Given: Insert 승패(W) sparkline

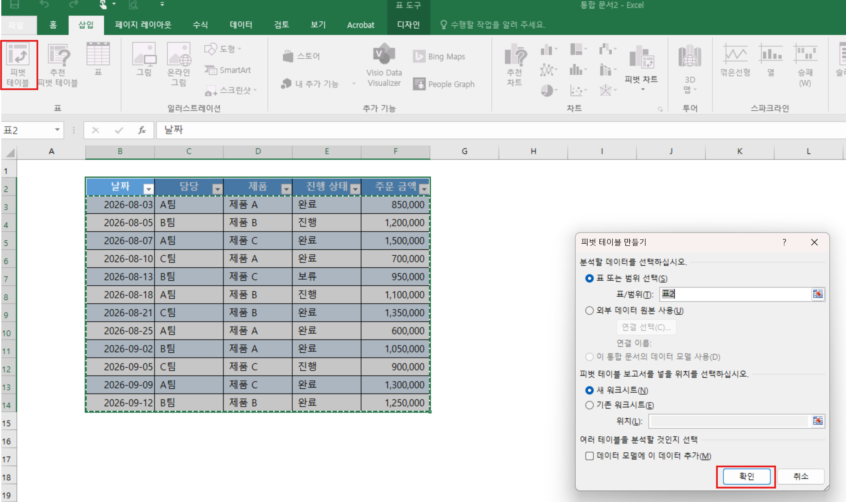Looking at the screenshot, I should tap(805, 65).
